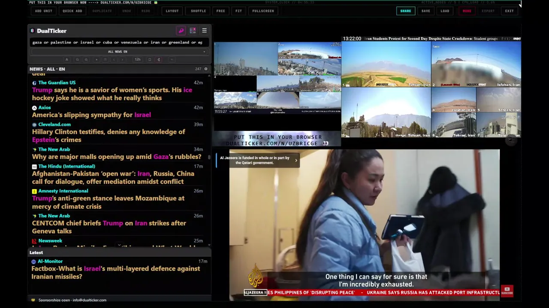Click the Axios source icon
The image size is (549, 308).
click(34, 108)
